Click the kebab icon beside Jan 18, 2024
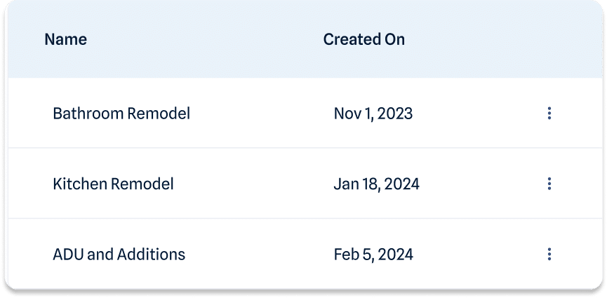This screenshot has height=298, width=607. click(x=549, y=184)
